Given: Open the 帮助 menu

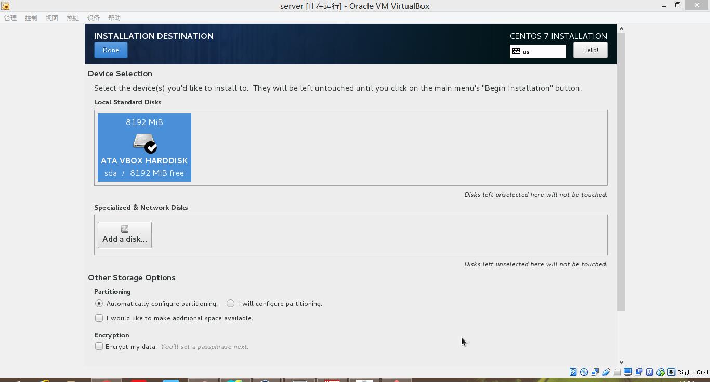Looking at the screenshot, I should (x=114, y=18).
